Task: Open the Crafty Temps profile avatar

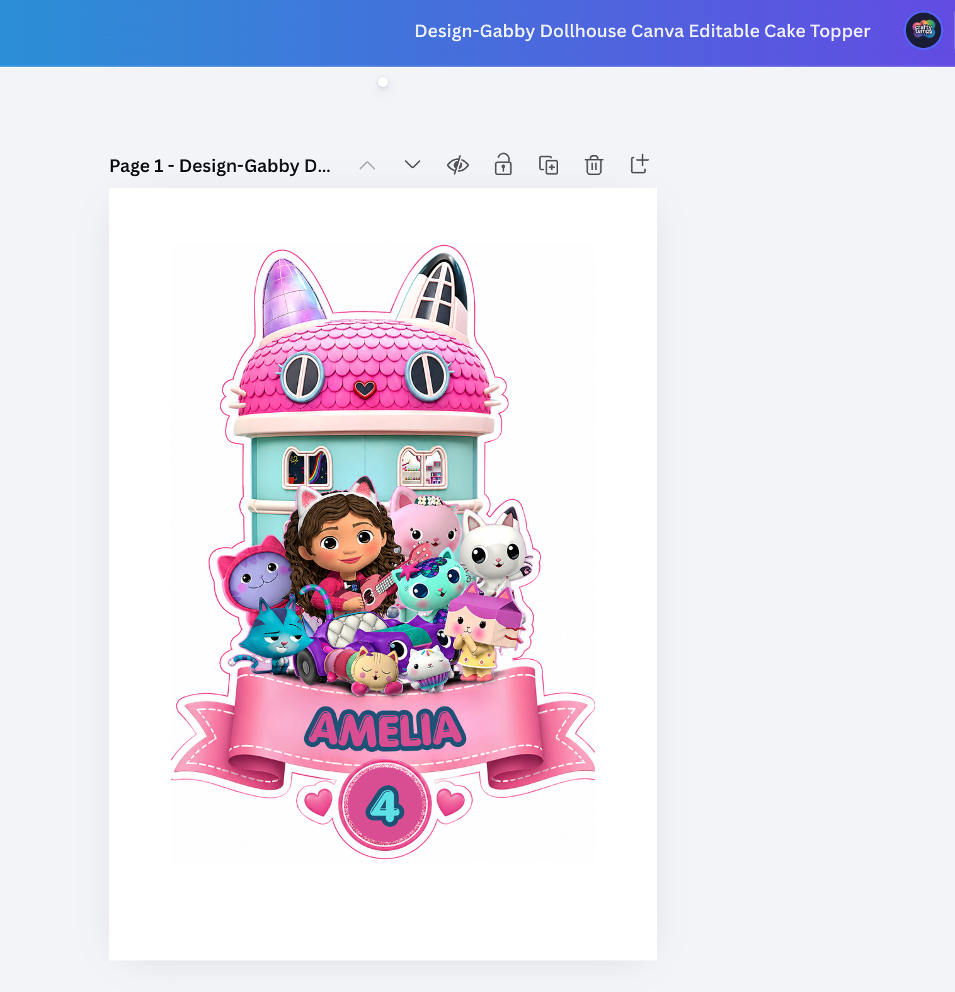Action: (x=924, y=30)
